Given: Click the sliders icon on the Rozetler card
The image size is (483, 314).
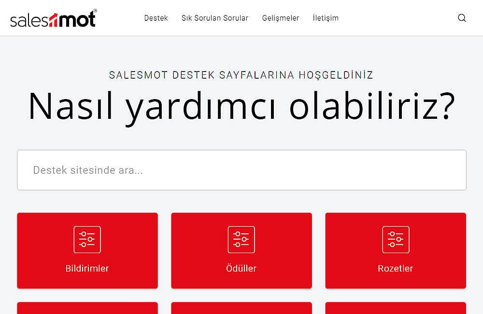Looking at the screenshot, I should coord(396,240).
